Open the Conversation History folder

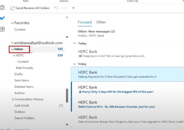coord(29,99)
